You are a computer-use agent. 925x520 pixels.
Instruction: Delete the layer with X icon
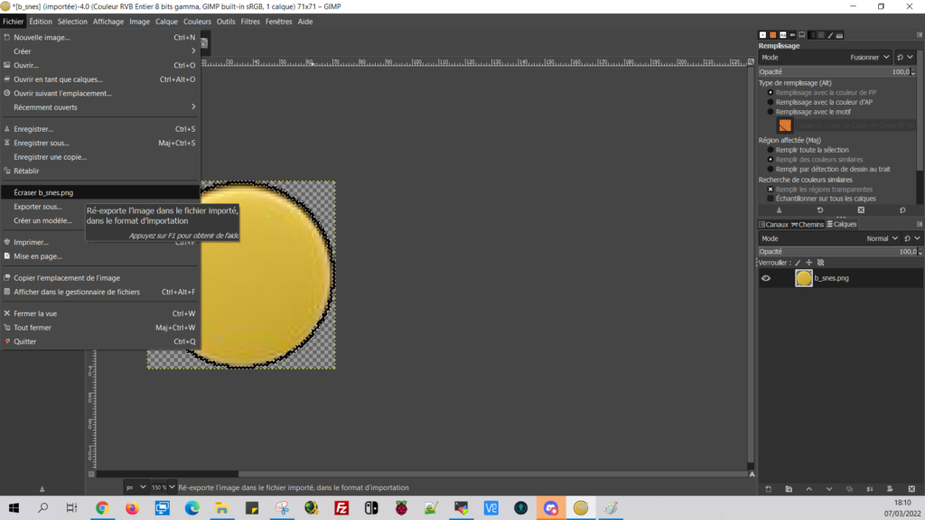pyautogui.click(x=911, y=488)
